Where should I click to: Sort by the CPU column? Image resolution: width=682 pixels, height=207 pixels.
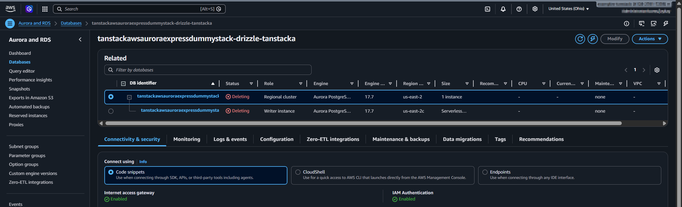pyautogui.click(x=544, y=84)
